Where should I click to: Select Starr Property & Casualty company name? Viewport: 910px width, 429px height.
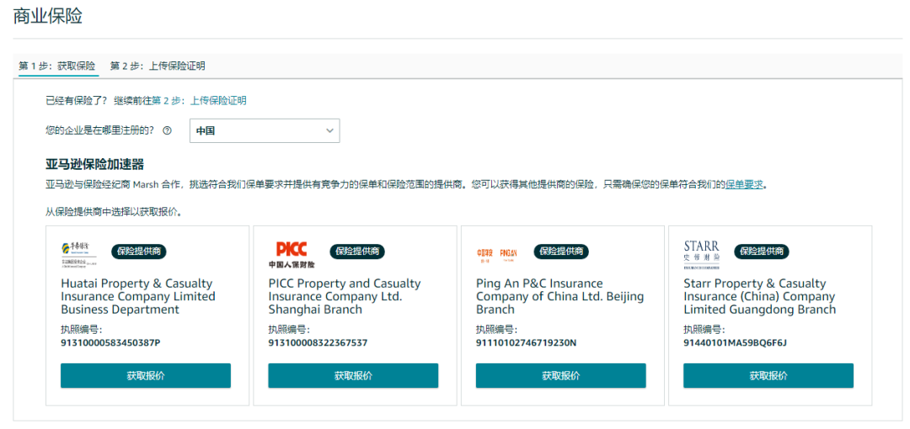(x=760, y=296)
